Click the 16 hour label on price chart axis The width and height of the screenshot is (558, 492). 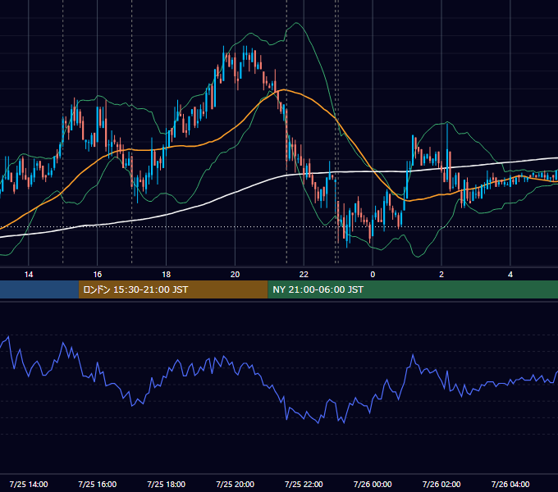point(98,275)
